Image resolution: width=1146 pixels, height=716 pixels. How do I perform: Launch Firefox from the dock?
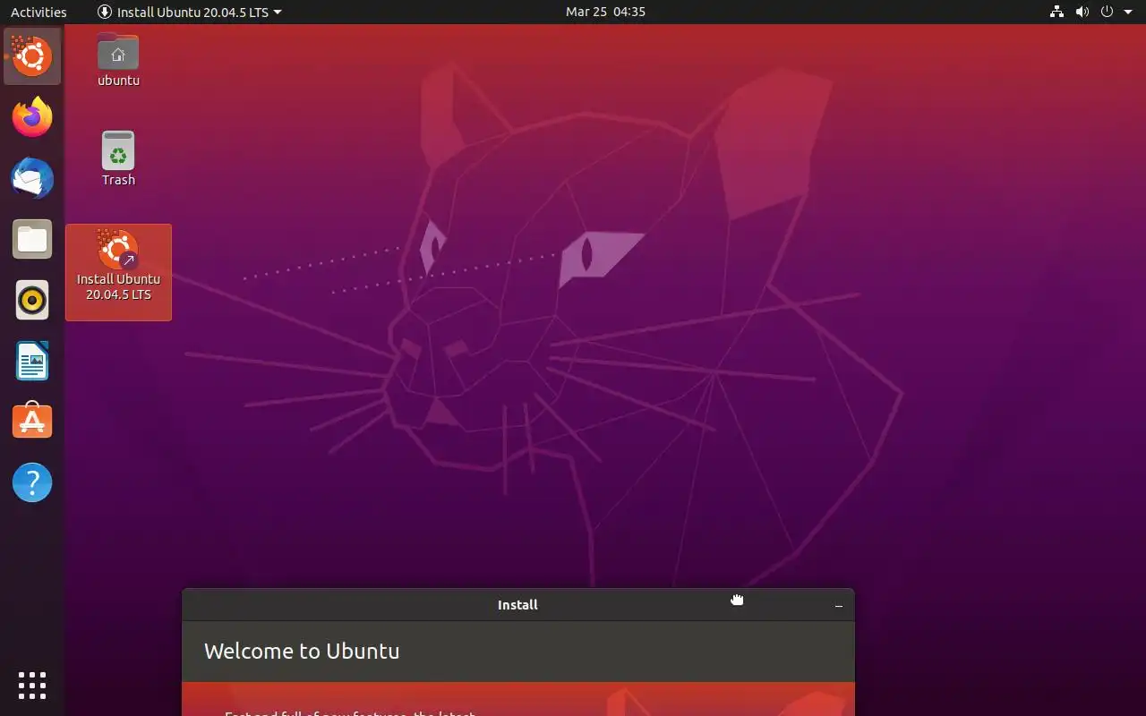pyautogui.click(x=32, y=117)
